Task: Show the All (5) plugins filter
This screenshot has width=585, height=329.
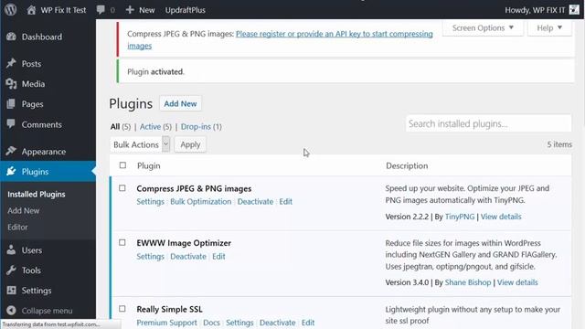Action: point(121,126)
